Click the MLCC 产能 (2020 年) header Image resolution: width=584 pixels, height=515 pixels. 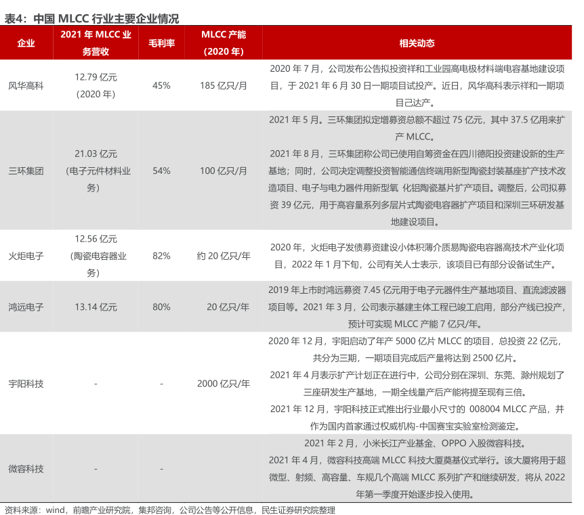point(224,43)
